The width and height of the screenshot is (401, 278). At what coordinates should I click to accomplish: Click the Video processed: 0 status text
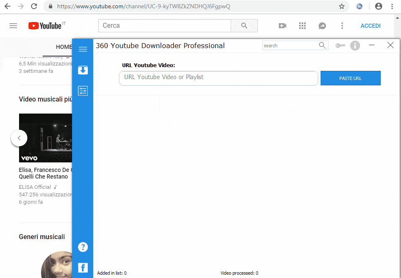(x=239, y=273)
